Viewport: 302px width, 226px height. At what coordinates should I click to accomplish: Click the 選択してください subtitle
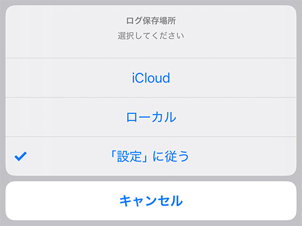click(151, 36)
